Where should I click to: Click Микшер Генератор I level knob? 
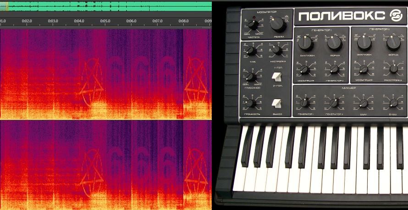pos(304,103)
